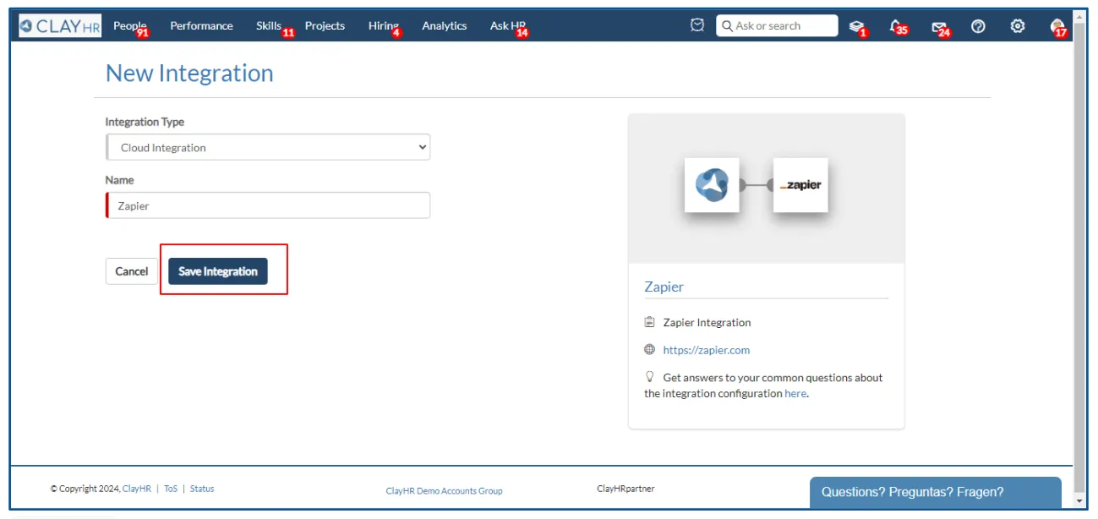
Task: Open the Questions? Preguntas? Fragen? chat widget
Action: tap(935, 492)
